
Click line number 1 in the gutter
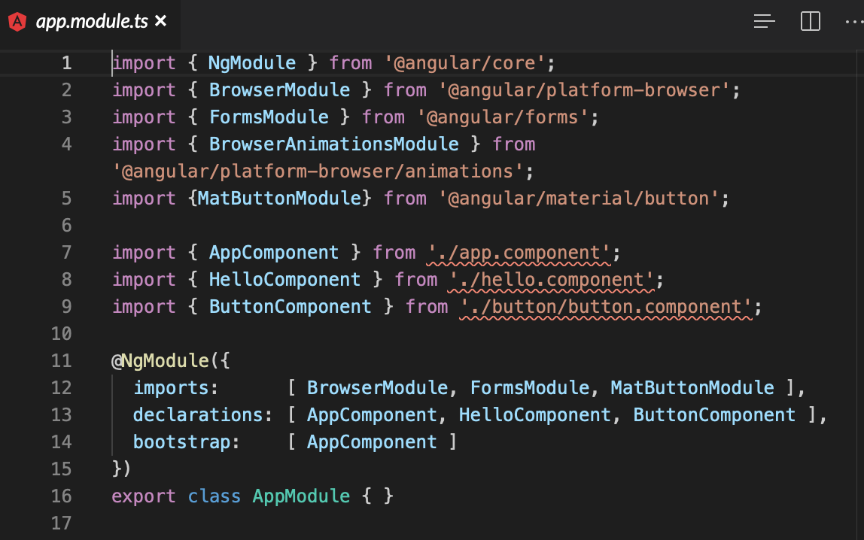(x=67, y=62)
